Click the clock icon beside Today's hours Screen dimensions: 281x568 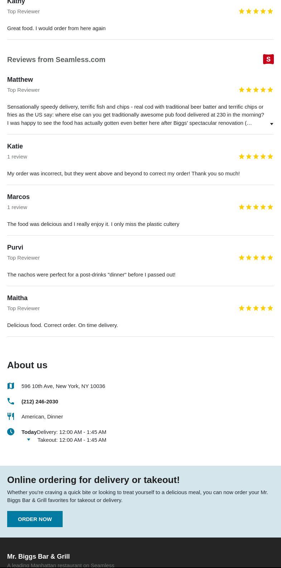11,432
